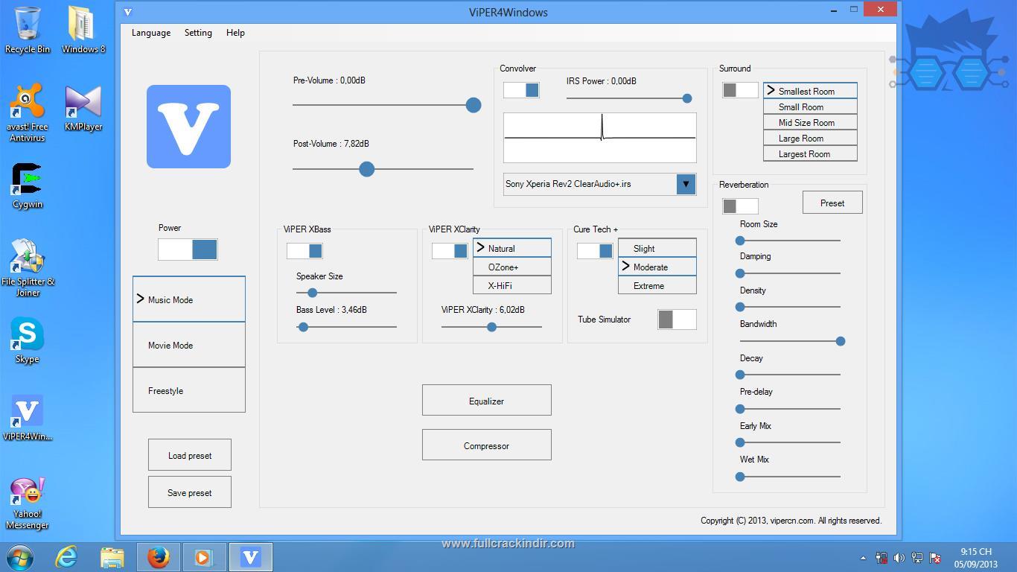Select the X-HiFi clarity mode
This screenshot has height=572, width=1017.
(512, 285)
